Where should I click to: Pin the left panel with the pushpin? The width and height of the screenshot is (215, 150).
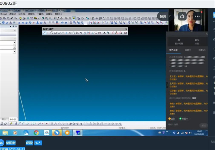[x=13, y=26]
